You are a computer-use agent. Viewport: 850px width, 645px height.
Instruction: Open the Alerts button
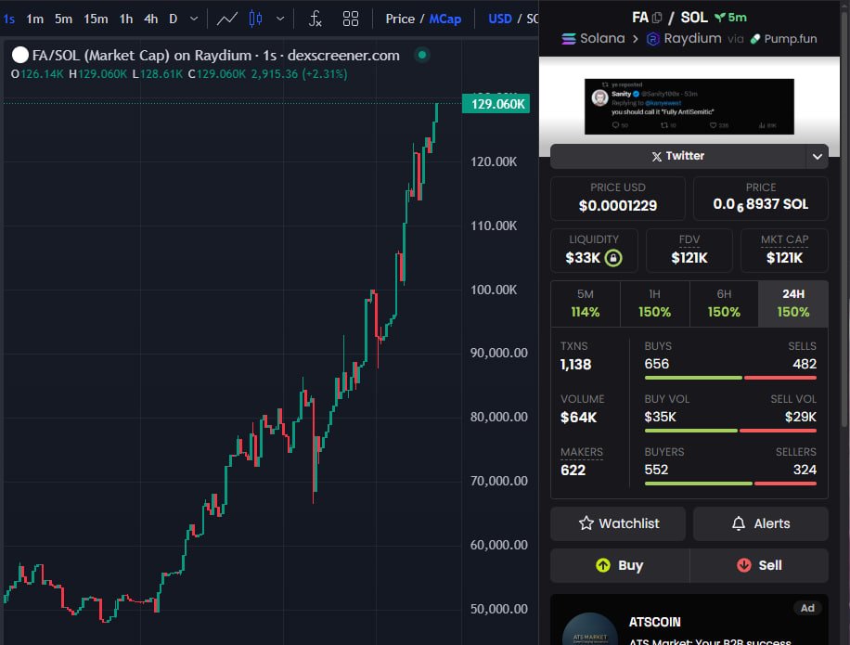click(x=761, y=523)
